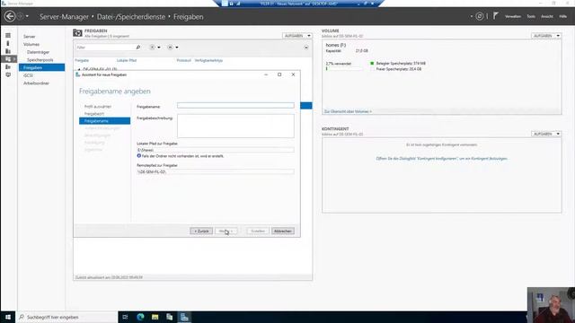This screenshot has height=323, width=575.
Task: Click the Remotepfad zur Freigabe field
Action: tap(216, 171)
